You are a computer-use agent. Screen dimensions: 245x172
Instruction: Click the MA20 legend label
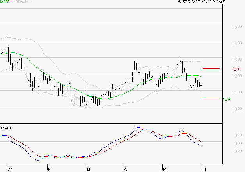pyautogui.click(x=4, y=2)
